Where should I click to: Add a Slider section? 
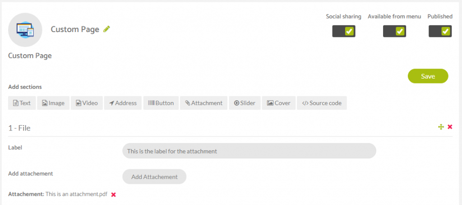click(245, 103)
